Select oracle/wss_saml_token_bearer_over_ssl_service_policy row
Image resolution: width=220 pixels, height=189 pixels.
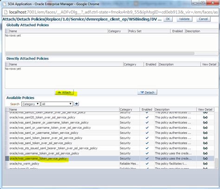click(x=110, y=138)
